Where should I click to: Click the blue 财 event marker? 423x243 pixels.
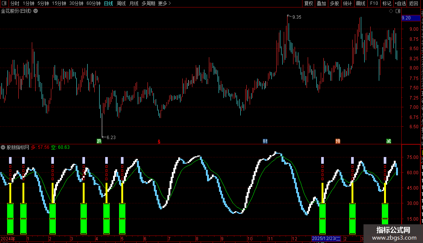(265, 141)
